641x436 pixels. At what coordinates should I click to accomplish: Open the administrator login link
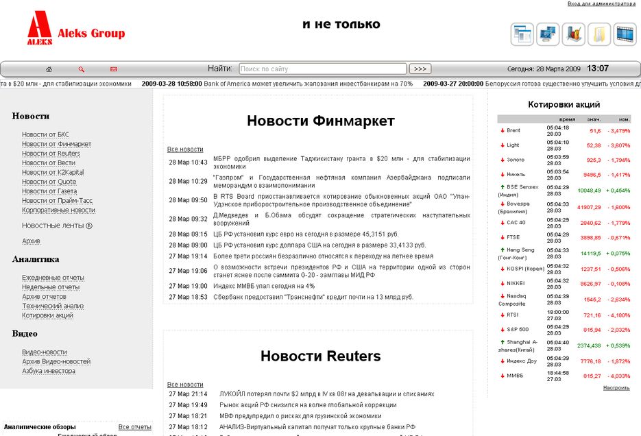pyautogui.click(x=601, y=3)
